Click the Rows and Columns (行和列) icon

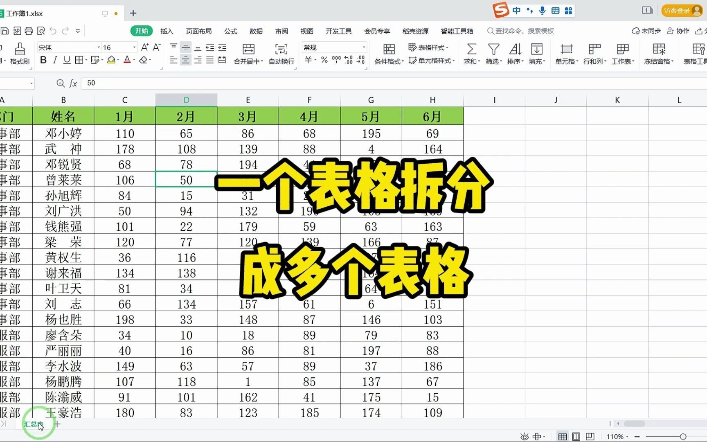tap(594, 50)
